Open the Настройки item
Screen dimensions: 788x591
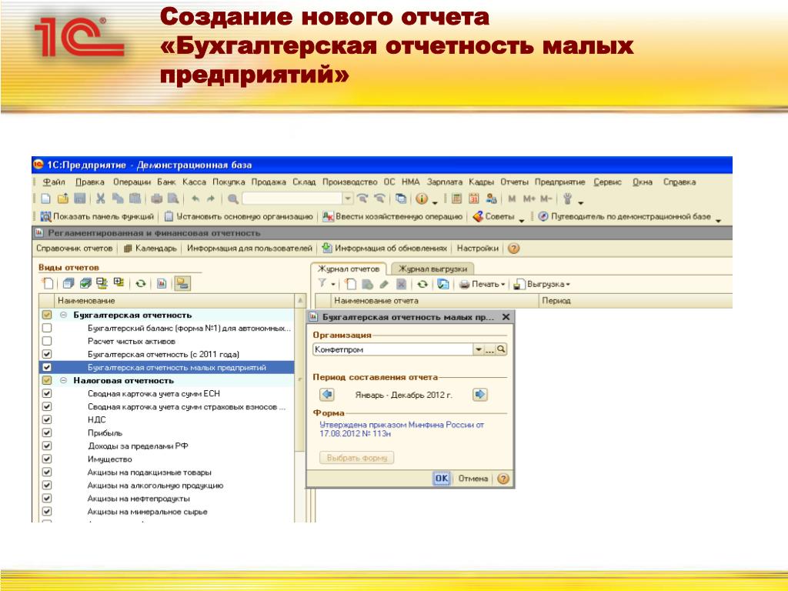tap(477, 249)
